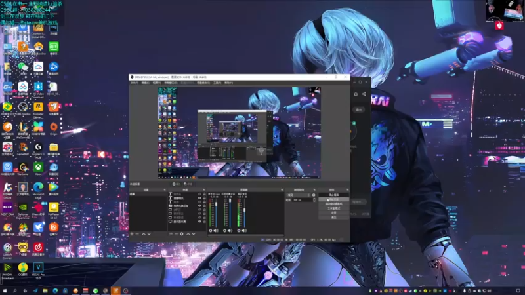
Task: Click Audio Mixer horizontal scrollbar
Action: [x=245, y=235]
